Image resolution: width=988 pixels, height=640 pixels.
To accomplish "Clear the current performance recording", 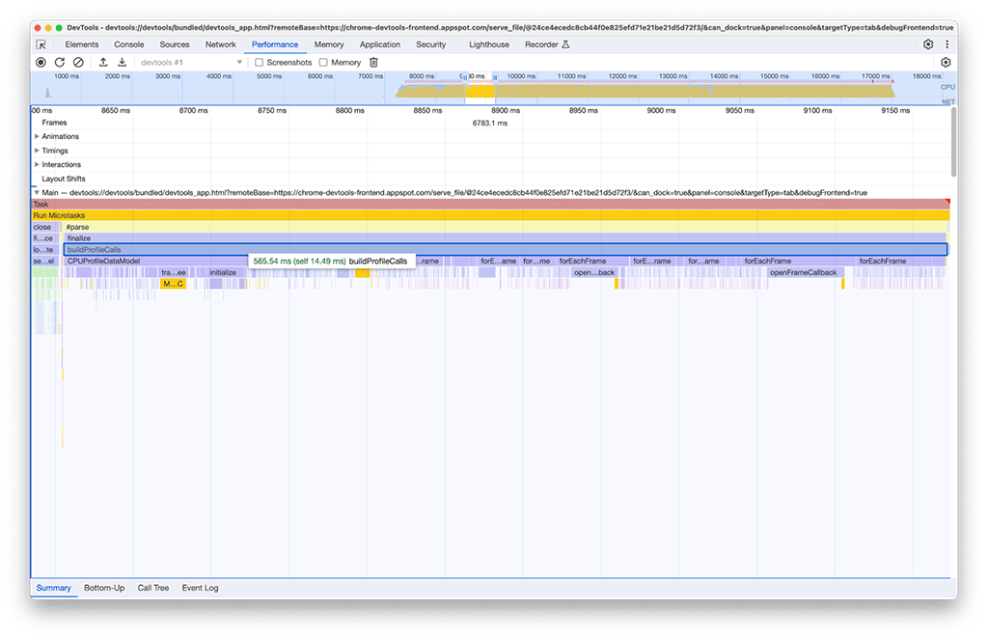I will point(79,62).
